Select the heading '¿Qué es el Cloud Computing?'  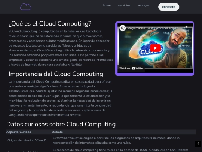click(50, 24)
